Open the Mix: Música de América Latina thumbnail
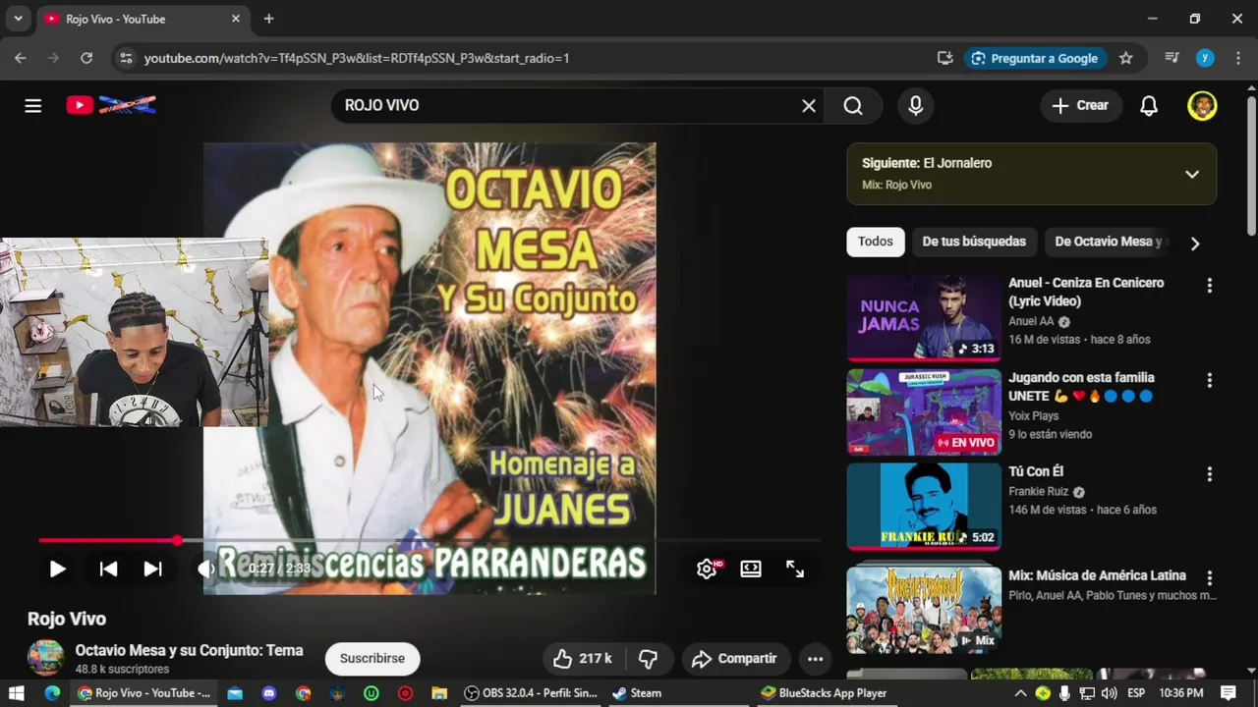 pos(924,610)
